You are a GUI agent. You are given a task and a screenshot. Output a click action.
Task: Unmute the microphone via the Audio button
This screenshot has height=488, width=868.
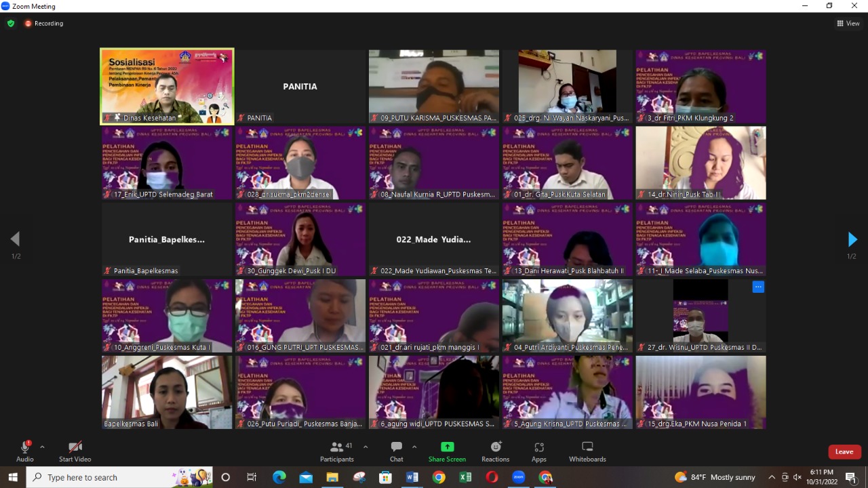[x=25, y=451]
